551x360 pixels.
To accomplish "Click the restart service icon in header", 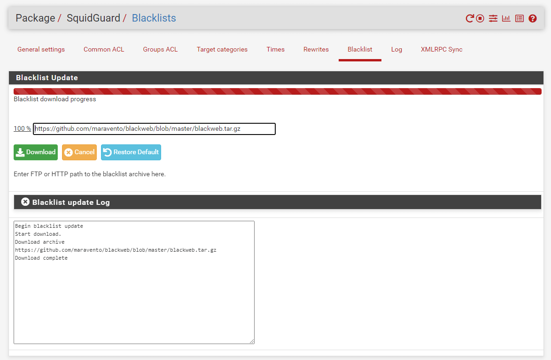I will point(469,18).
